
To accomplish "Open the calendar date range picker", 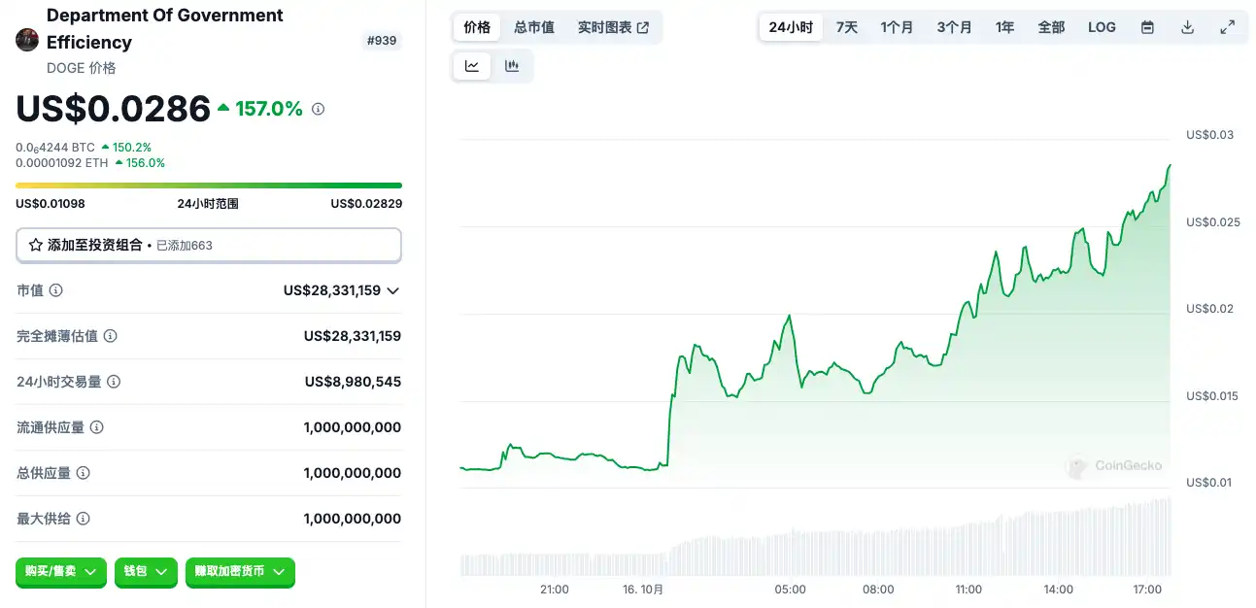I will [x=1147, y=27].
